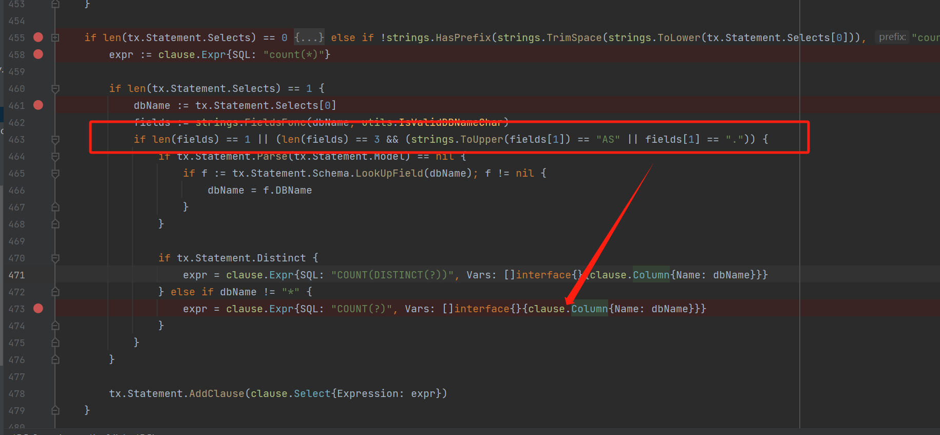
Task: Expand the folded block on line 455
Action: (55, 37)
